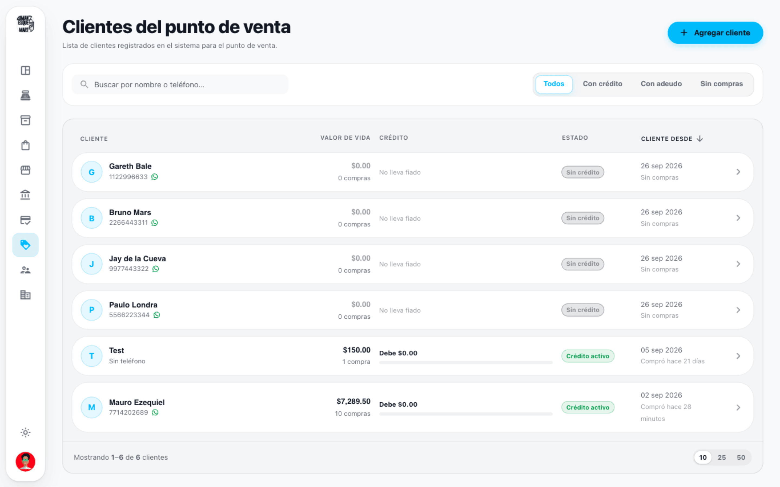Viewport: 780px width, 487px height.
Task: Set page size to 50 clients
Action: (741, 457)
